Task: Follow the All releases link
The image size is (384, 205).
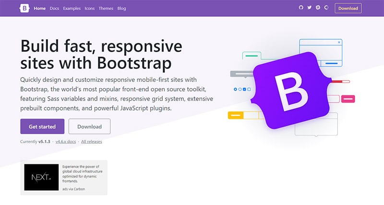Action: click(x=92, y=141)
